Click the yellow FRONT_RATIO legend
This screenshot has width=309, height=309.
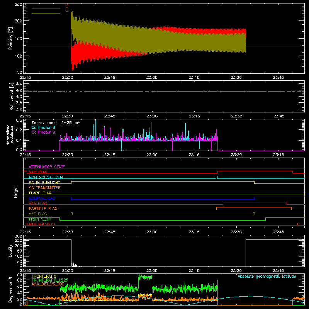click(44, 276)
